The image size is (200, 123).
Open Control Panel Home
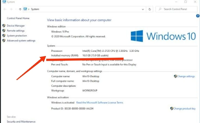pos(18,18)
